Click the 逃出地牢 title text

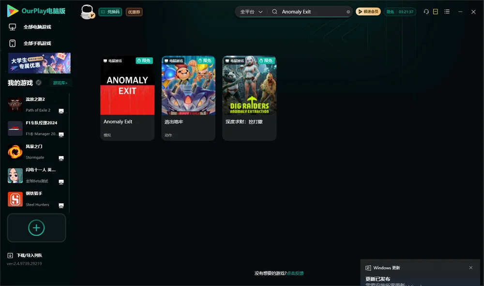174,122
